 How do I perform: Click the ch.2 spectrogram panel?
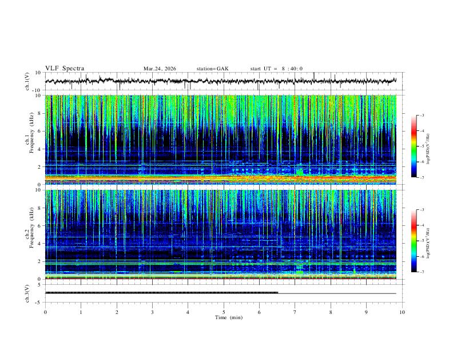pos(221,234)
